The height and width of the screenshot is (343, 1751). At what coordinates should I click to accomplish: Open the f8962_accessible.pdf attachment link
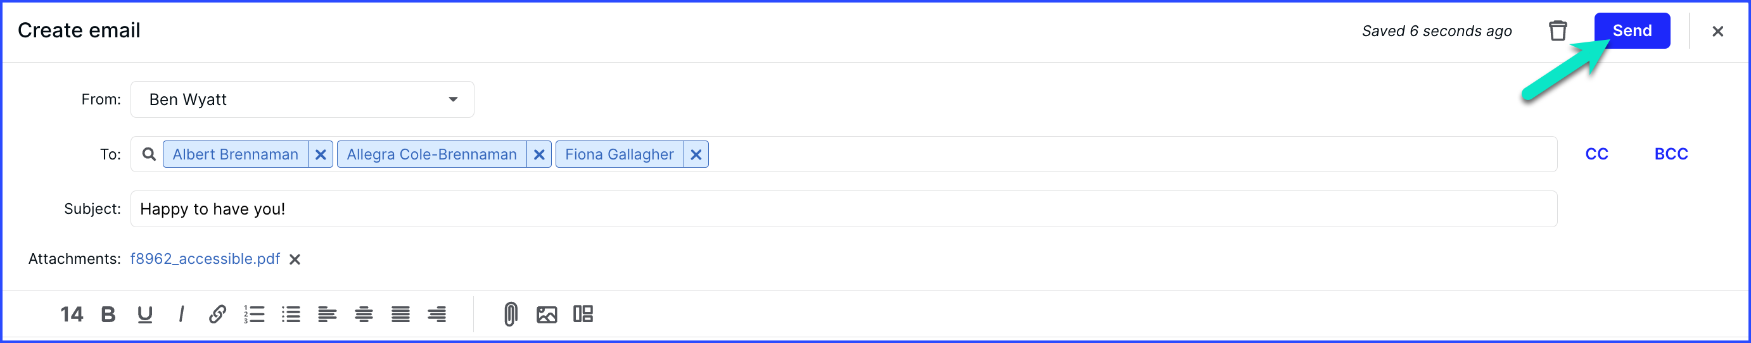(x=205, y=259)
